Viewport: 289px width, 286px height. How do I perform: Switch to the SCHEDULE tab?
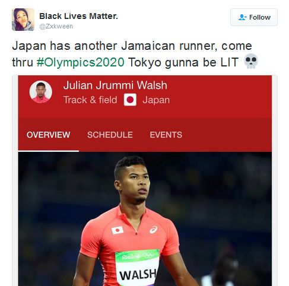(x=110, y=135)
